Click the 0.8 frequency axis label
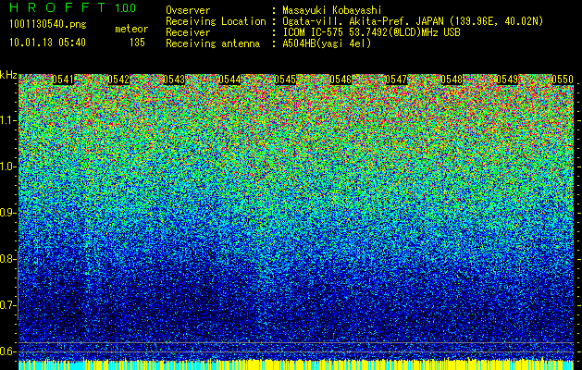The width and height of the screenshot is (582, 370). (7, 259)
